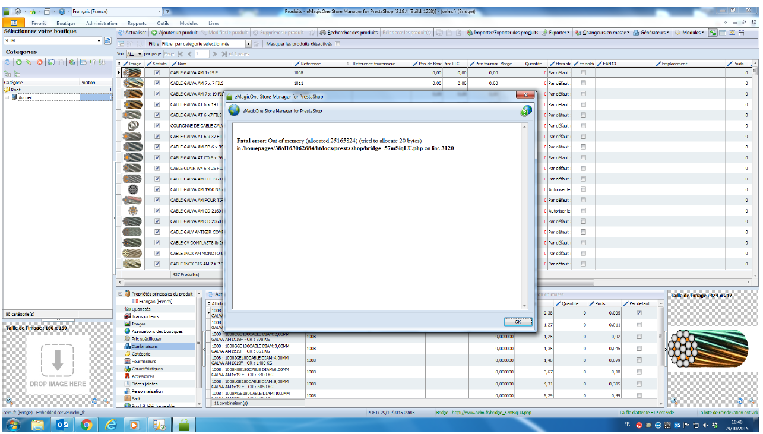
Task: Open the SELM boutique selector dropdown
Action: [99, 40]
